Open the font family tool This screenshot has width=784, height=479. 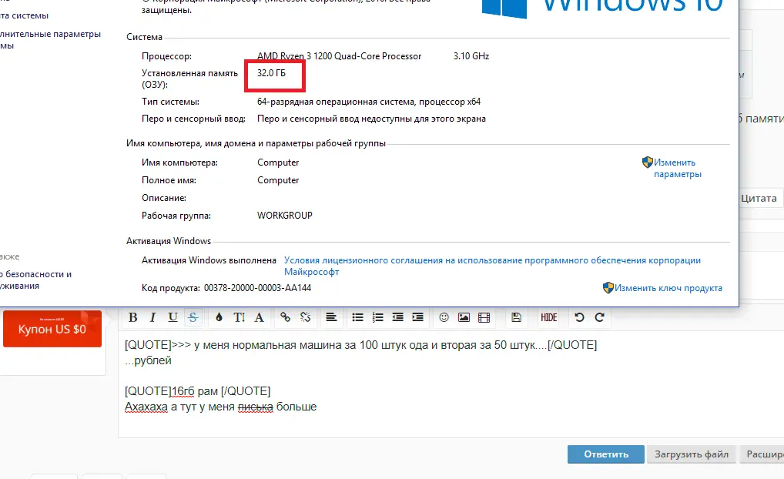[x=259, y=317]
